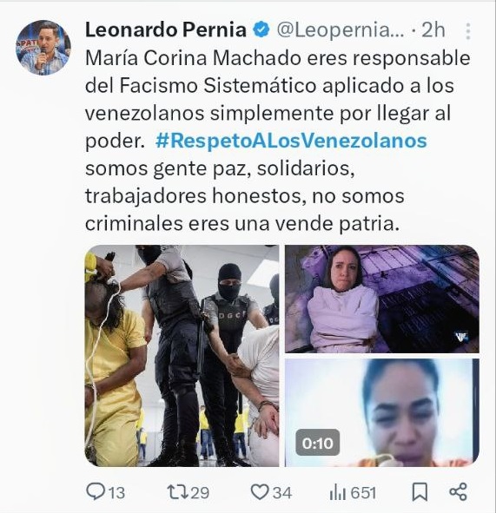Open the @Leopernia handle link
Image resolution: width=496 pixels, height=513 pixels.
[x=341, y=30]
